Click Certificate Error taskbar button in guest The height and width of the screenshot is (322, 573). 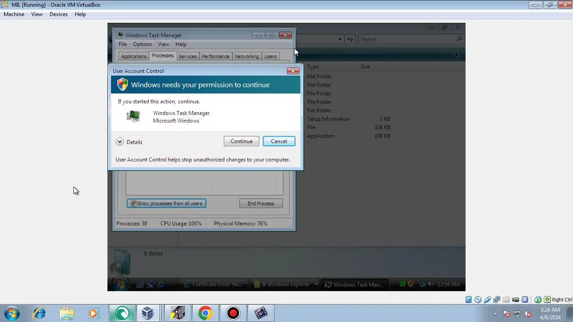click(x=214, y=284)
